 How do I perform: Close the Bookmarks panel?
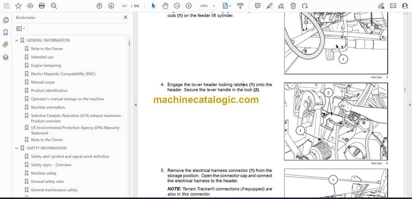(125, 17)
